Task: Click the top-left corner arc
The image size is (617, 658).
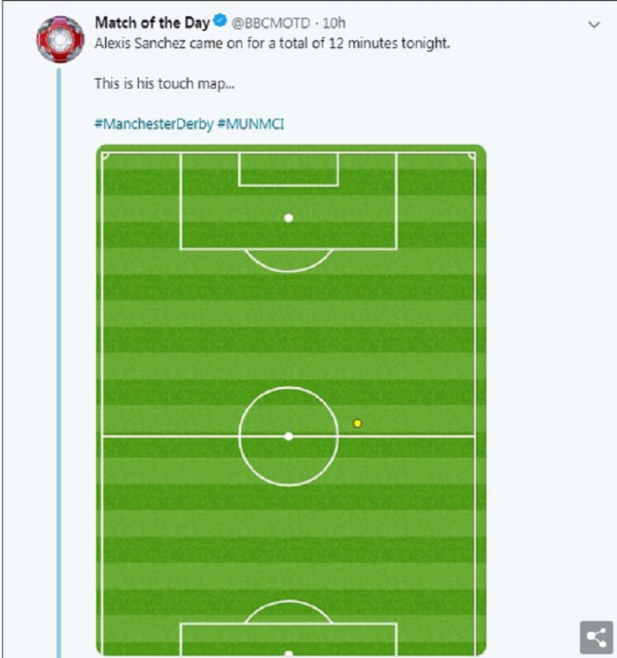Action: 105,156
